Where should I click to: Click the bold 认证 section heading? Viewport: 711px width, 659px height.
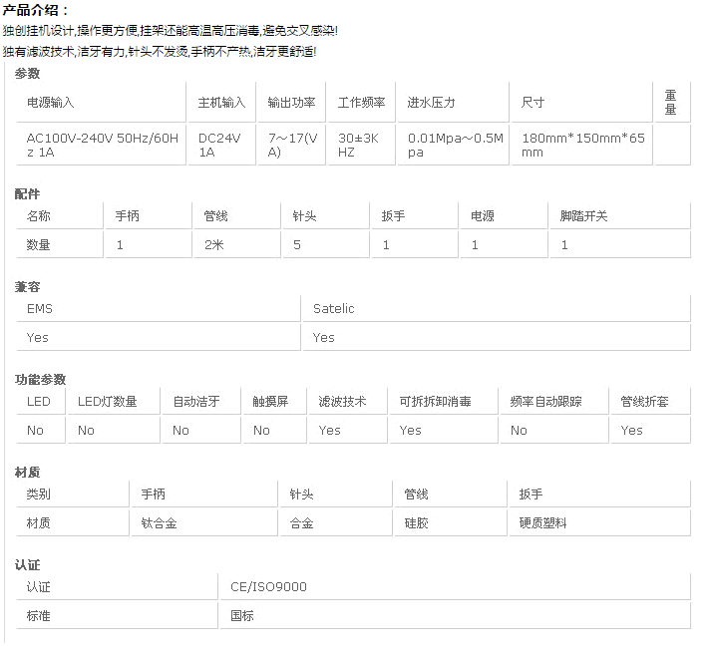point(27,565)
